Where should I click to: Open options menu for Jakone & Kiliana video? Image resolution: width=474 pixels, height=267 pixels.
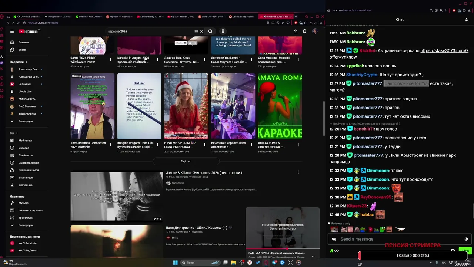click(298, 172)
